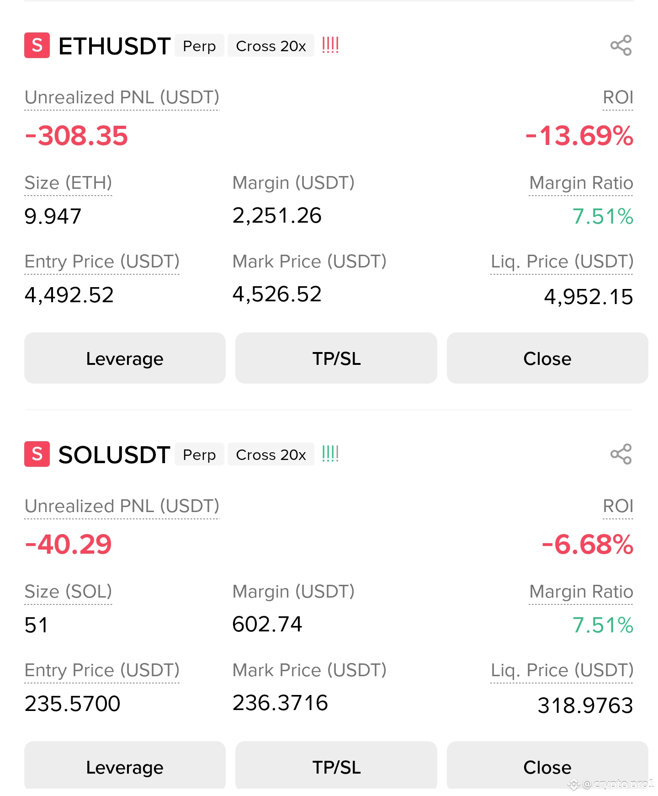Tap Unrealized PNL (USDT) label for ETHUSDT
The width and height of the screenshot is (658, 796).
pos(122,97)
